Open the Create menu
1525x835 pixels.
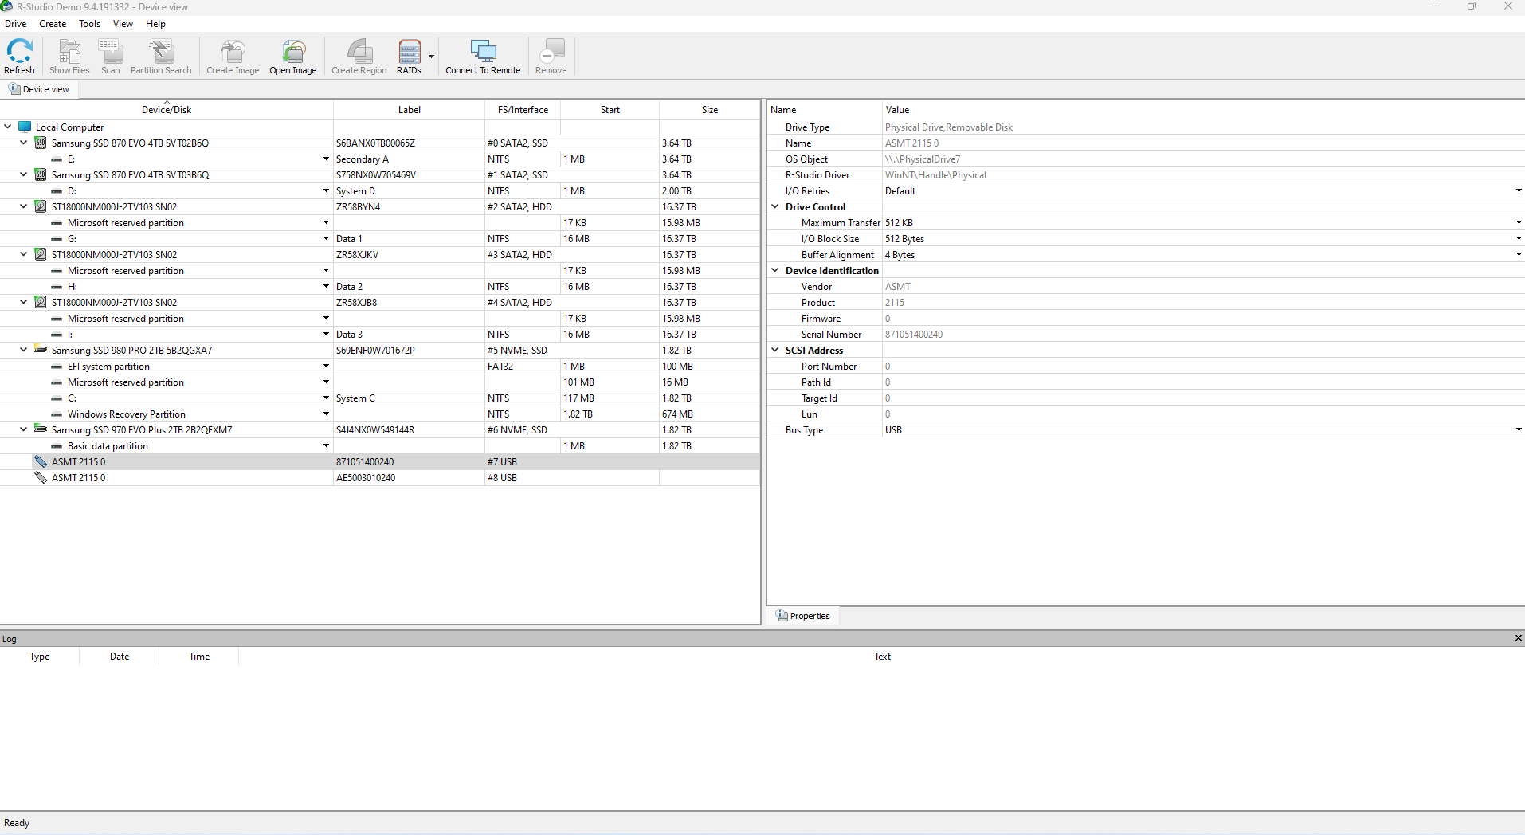(x=53, y=24)
